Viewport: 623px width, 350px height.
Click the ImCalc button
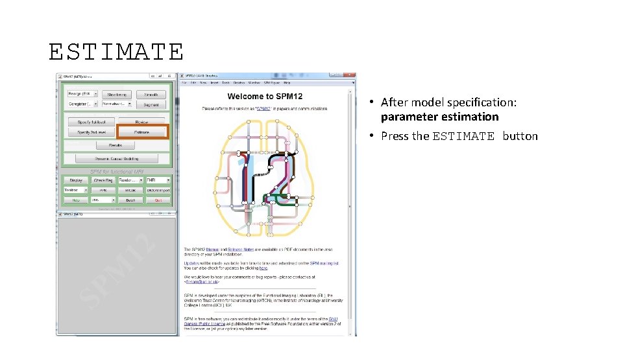coord(130,191)
